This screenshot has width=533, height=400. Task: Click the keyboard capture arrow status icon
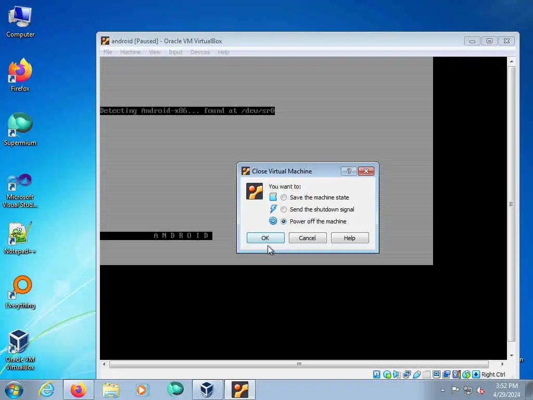476,374
